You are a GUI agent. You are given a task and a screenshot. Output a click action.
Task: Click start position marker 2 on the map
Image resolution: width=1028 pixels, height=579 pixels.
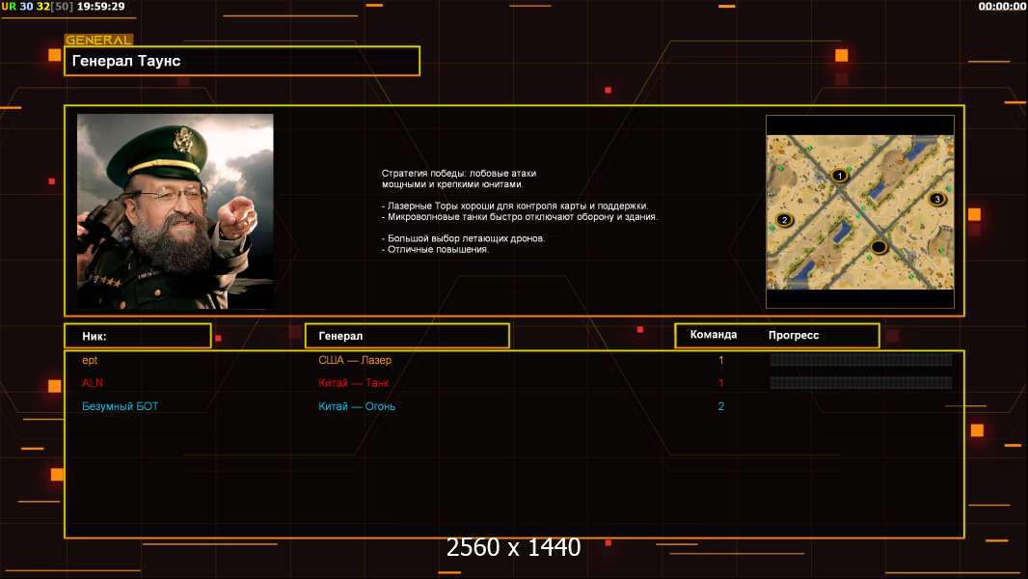point(784,220)
